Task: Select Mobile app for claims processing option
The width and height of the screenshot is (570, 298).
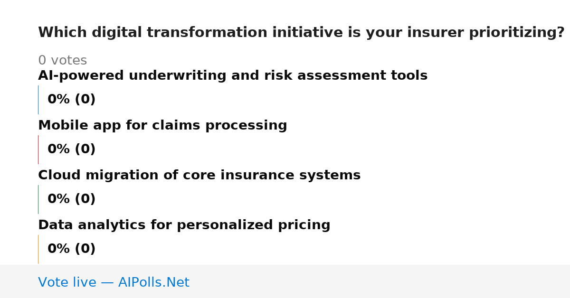Action: pyautogui.click(x=162, y=126)
